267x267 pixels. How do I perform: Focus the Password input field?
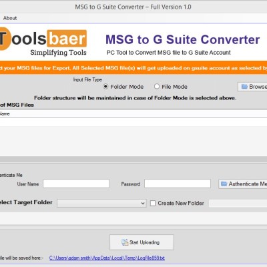[178, 184]
